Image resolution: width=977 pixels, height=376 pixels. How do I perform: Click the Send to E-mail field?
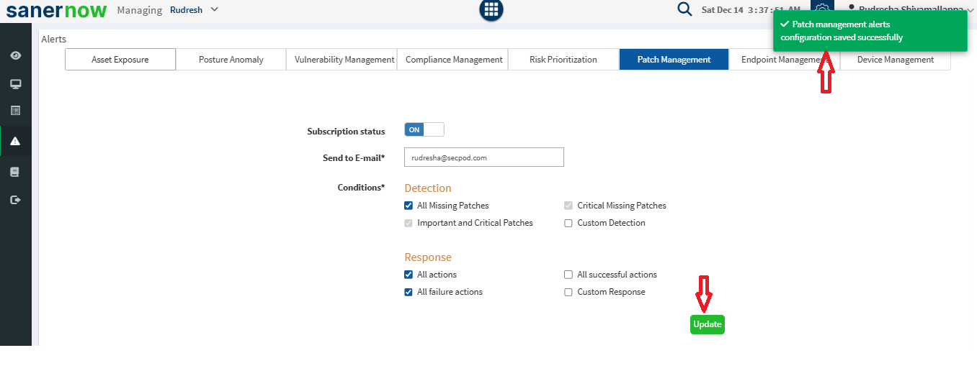pos(484,157)
